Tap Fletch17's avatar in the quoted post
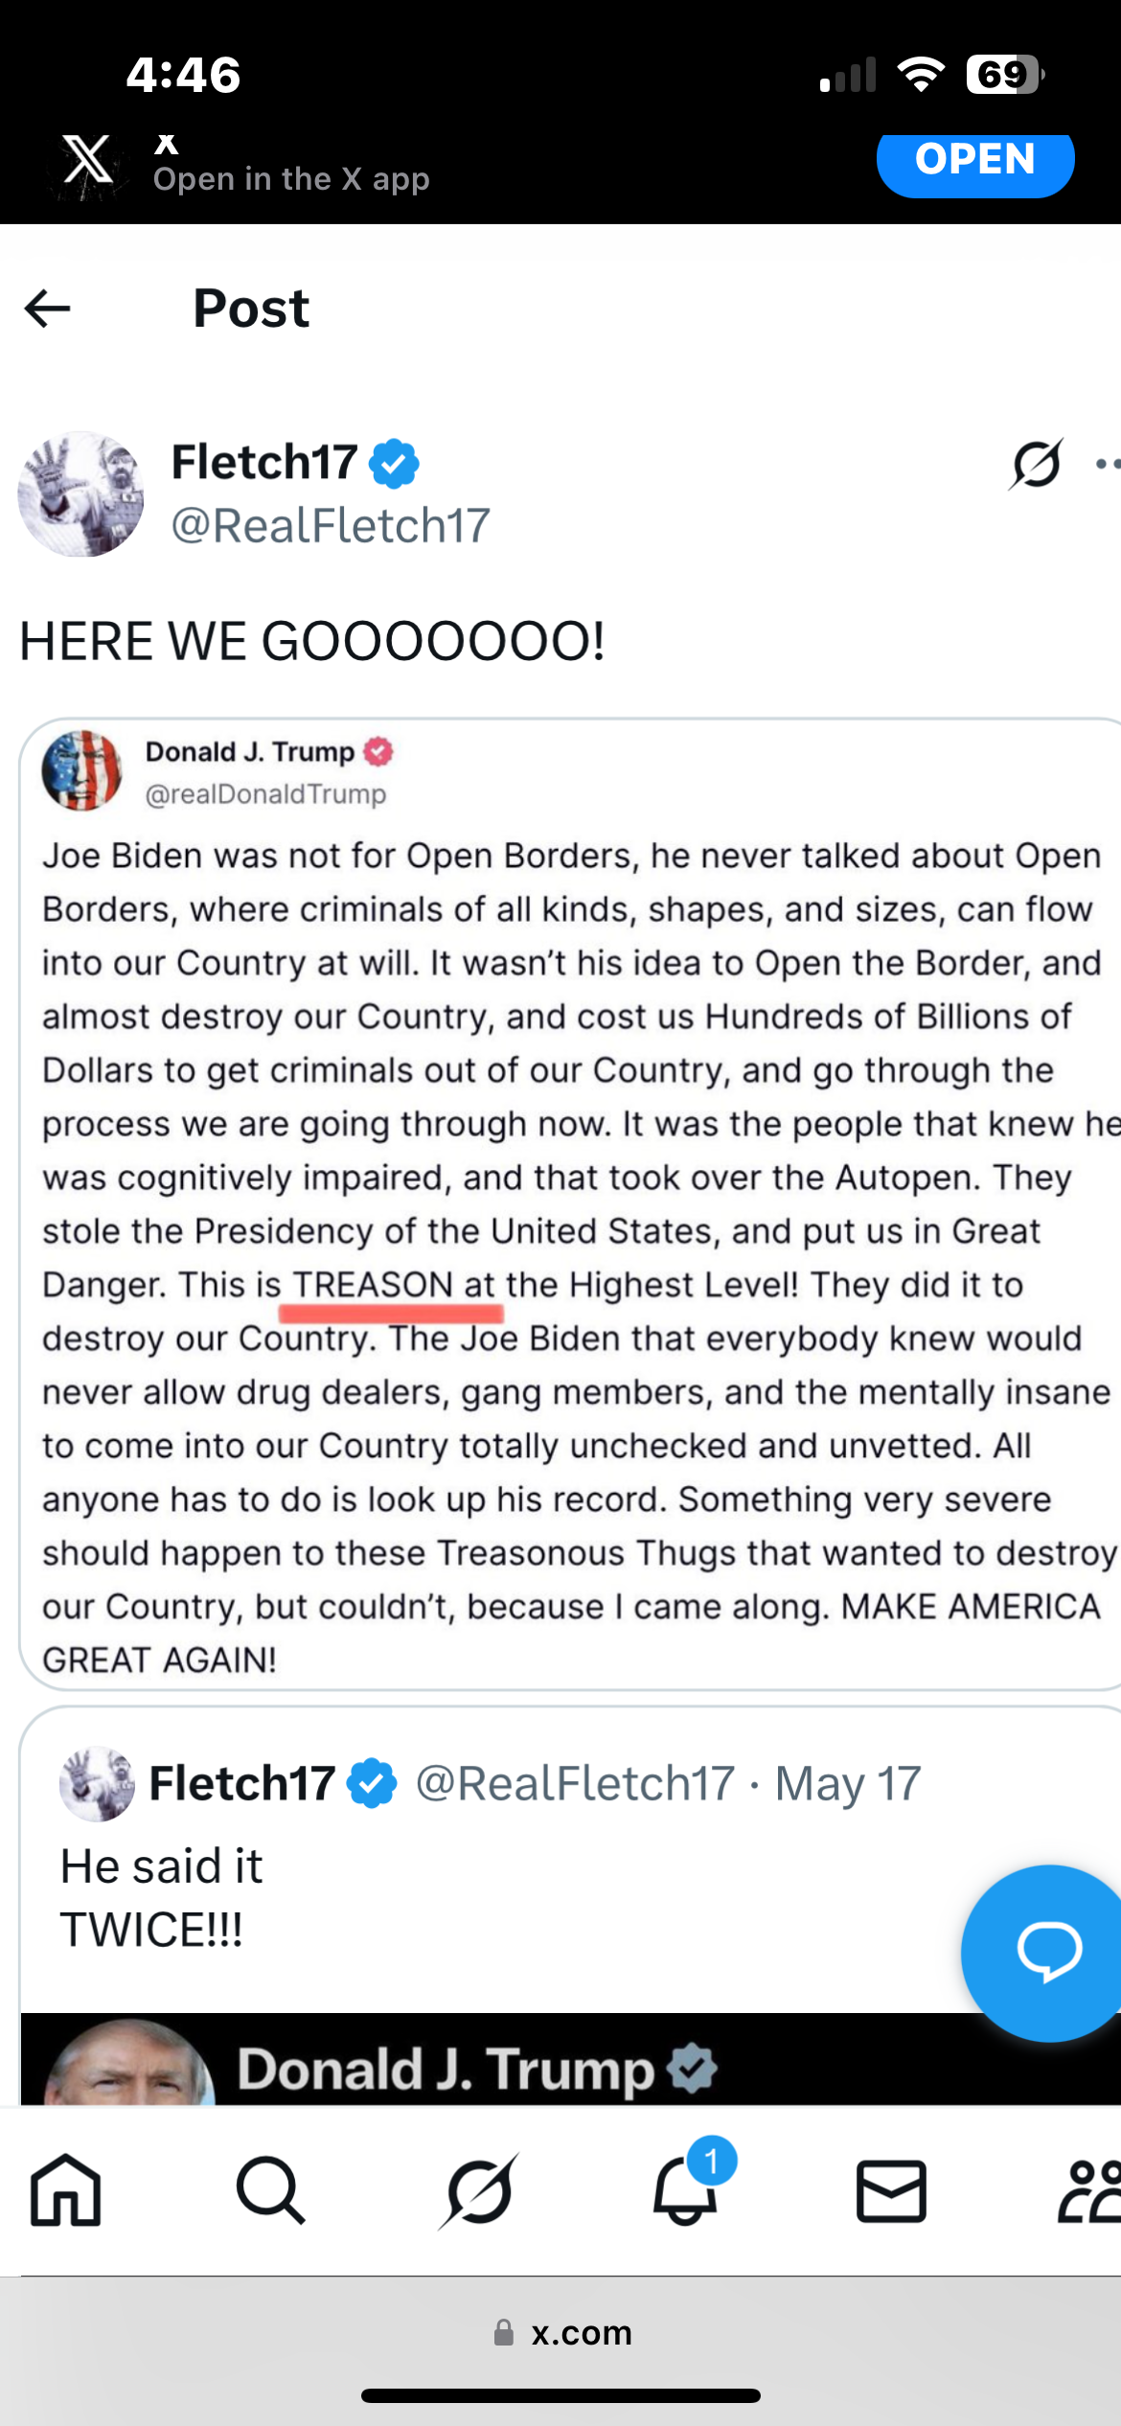Viewport: 1121px width, 2426px height. tap(97, 1784)
